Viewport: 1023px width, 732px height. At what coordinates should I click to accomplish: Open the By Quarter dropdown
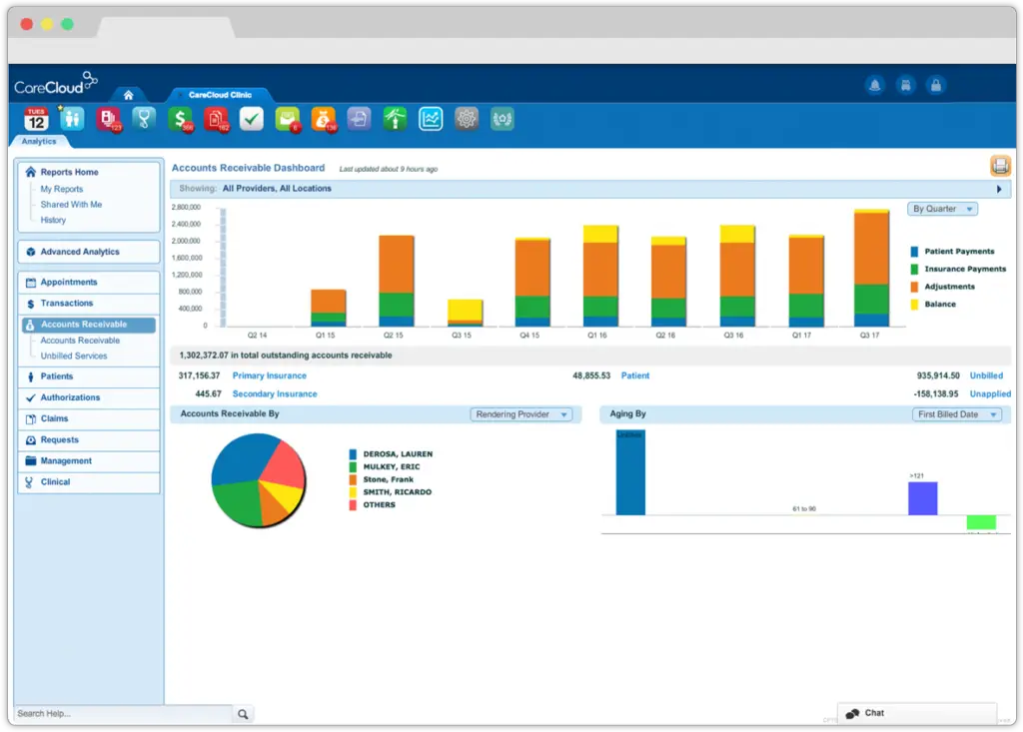coord(942,209)
